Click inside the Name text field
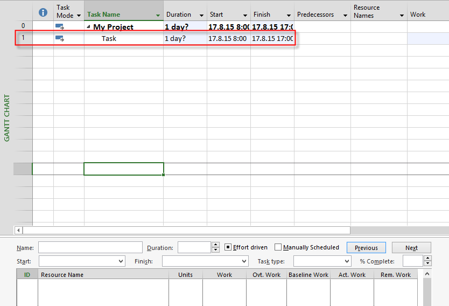The height and width of the screenshot is (306, 449). click(90, 248)
